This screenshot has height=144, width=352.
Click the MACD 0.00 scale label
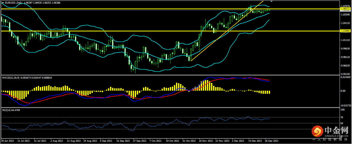tap(343, 91)
